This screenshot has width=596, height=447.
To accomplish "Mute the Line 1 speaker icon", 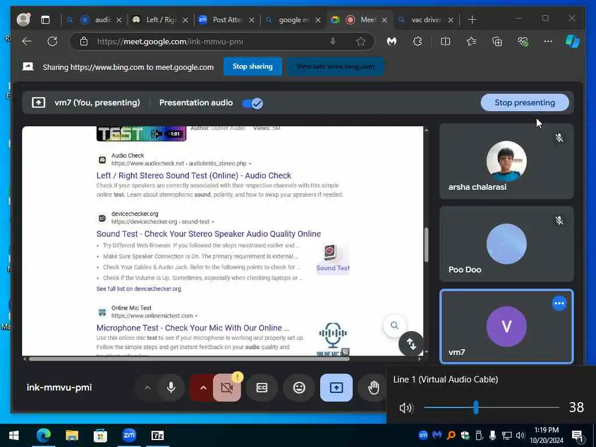I will [406, 408].
